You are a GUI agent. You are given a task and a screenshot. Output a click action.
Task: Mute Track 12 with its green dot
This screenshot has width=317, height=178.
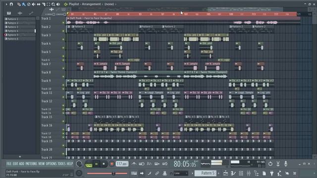point(63,105)
